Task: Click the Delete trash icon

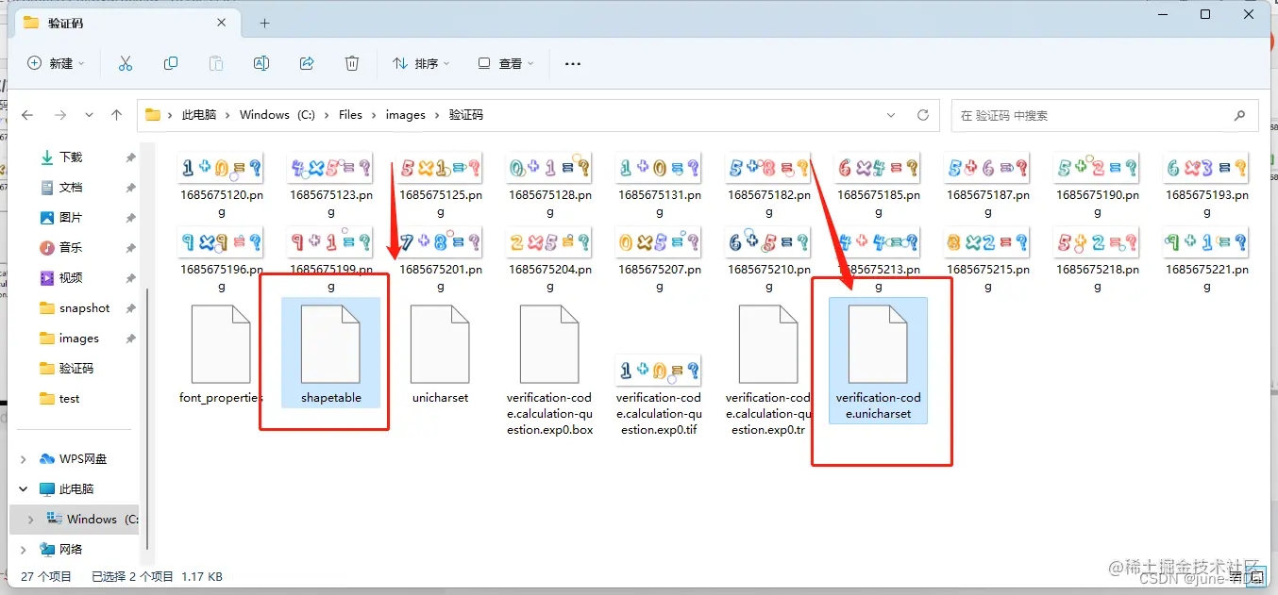Action: [x=352, y=63]
